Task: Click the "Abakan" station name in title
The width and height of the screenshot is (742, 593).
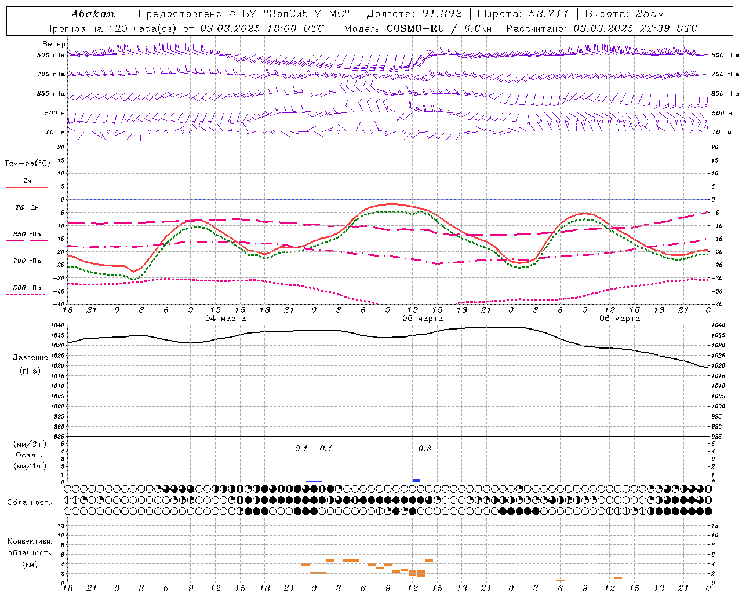Action: click(x=93, y=13)
